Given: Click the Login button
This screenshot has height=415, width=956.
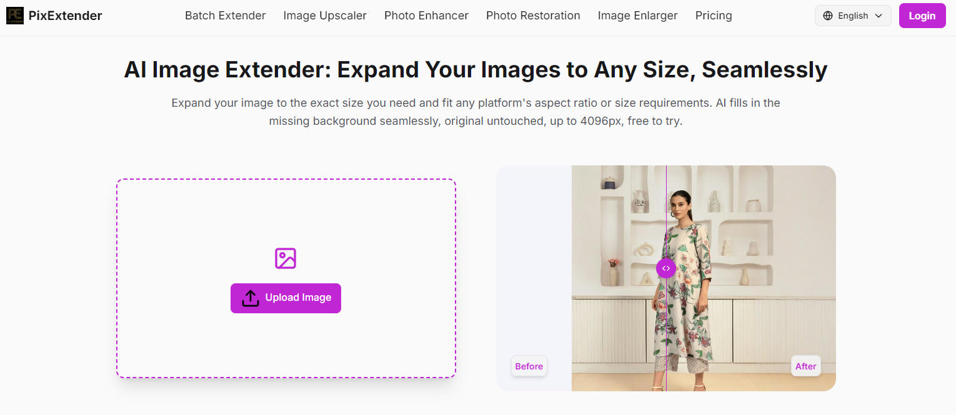Looking at the screenshot, I should coord(922,16).
